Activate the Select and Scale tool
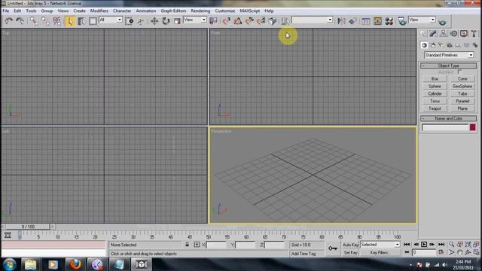 pyautogui.click(x=177, y=21)
